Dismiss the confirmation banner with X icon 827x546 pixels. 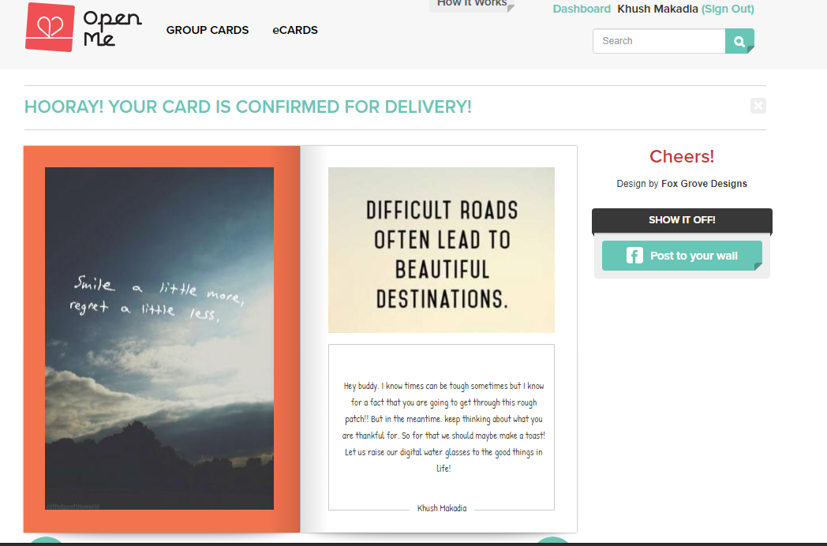tap(758, 106)
